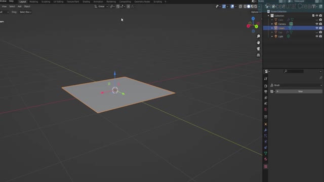Screen dimensions: 324x182
Task: Click the proportional editing falloff icon
Action: [x=132, y=7]
